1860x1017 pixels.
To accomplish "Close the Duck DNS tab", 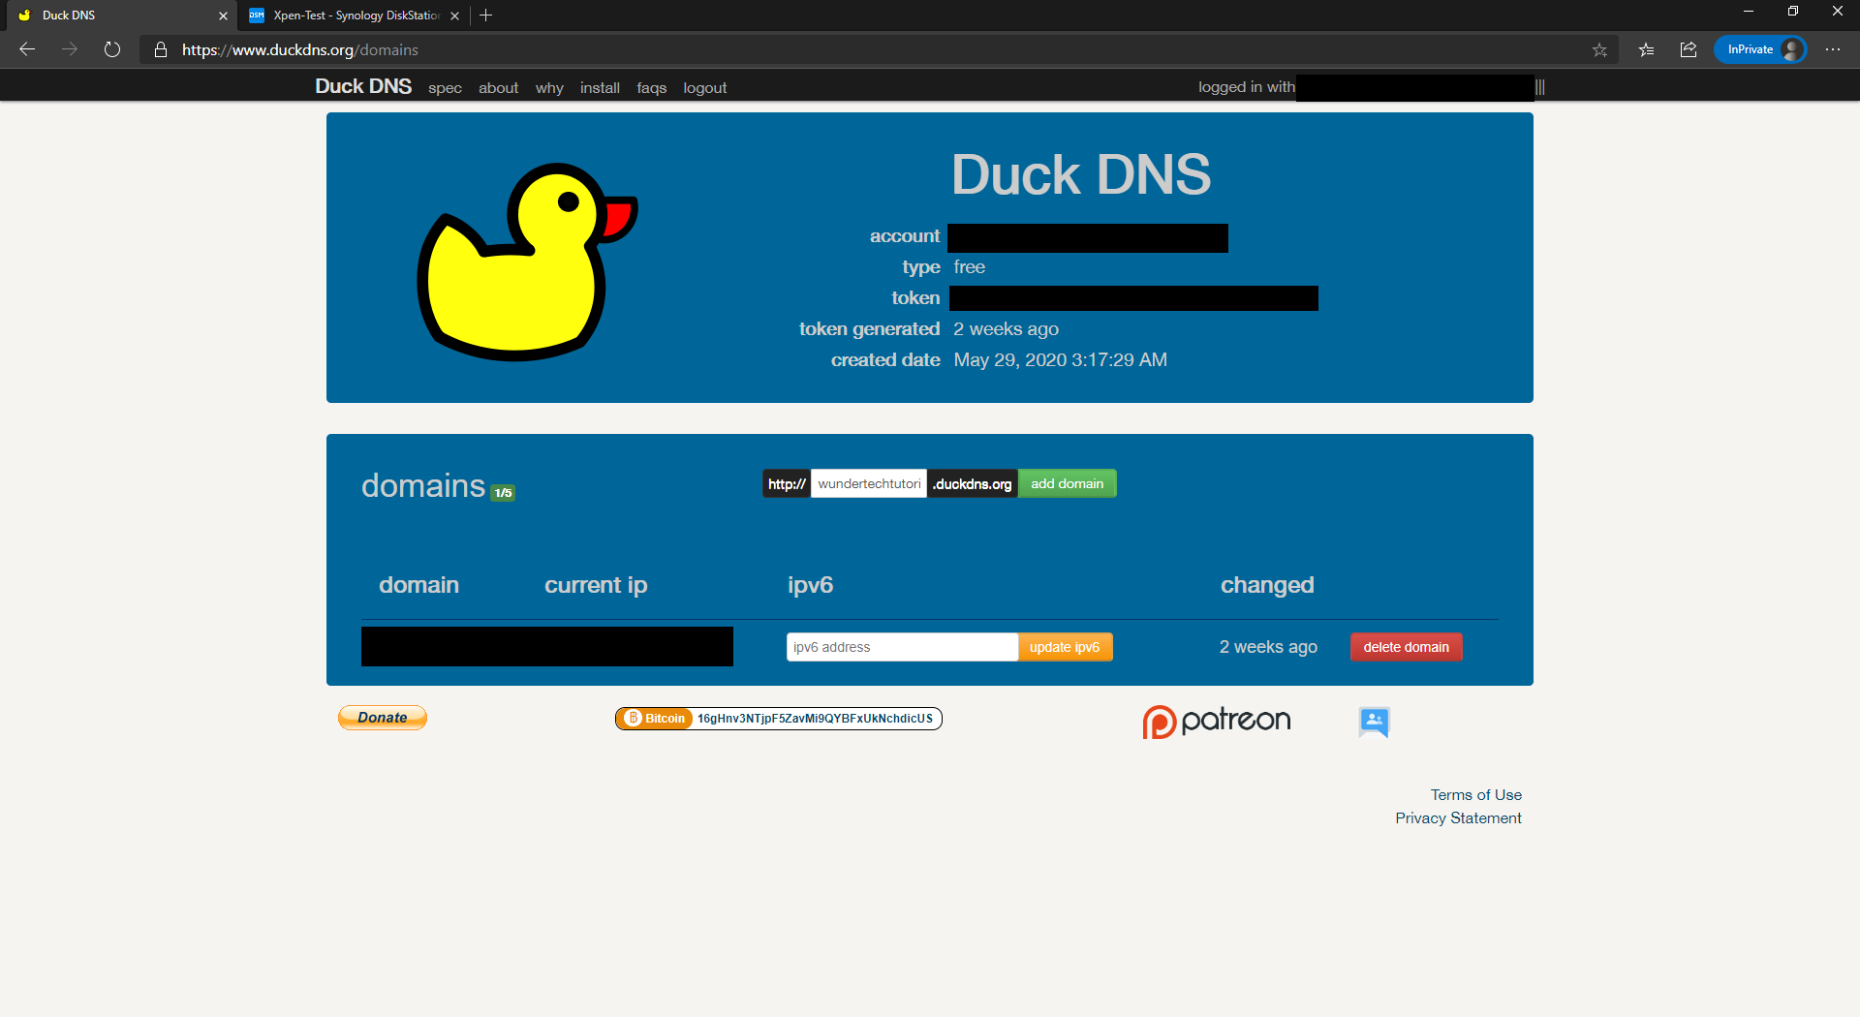I will (223, 15).
